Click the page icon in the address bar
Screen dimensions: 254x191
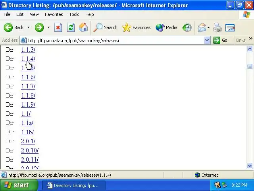coord(24,40)
